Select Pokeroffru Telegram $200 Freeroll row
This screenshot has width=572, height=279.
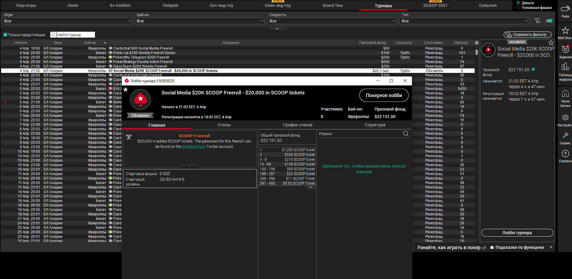click(238, 57)
